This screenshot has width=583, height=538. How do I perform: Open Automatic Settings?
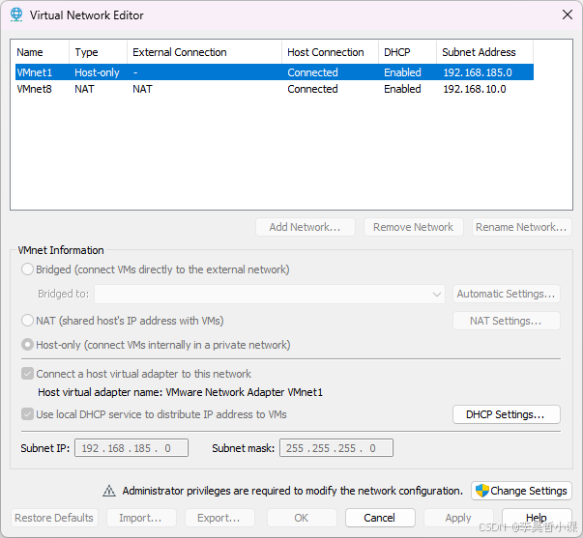click(506, 294)
